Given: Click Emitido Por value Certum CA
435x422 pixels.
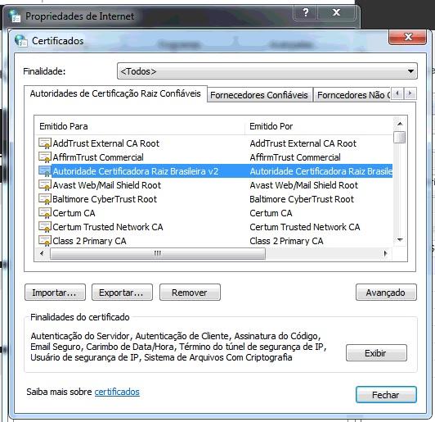Looking at the screenshot, I should pyautogui.click(x=271, y=213).
